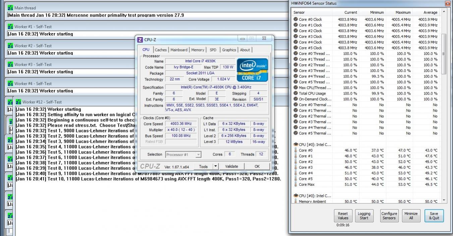Click the Configure Sensors button

[x=389, y=216]
